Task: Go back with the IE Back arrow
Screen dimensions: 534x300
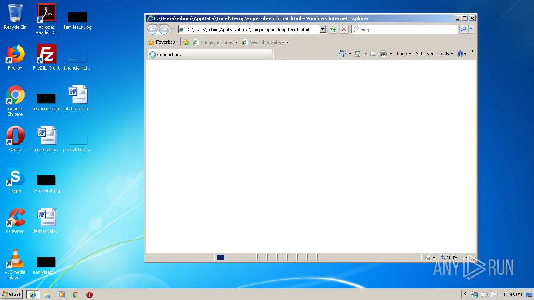Action: 152,29
